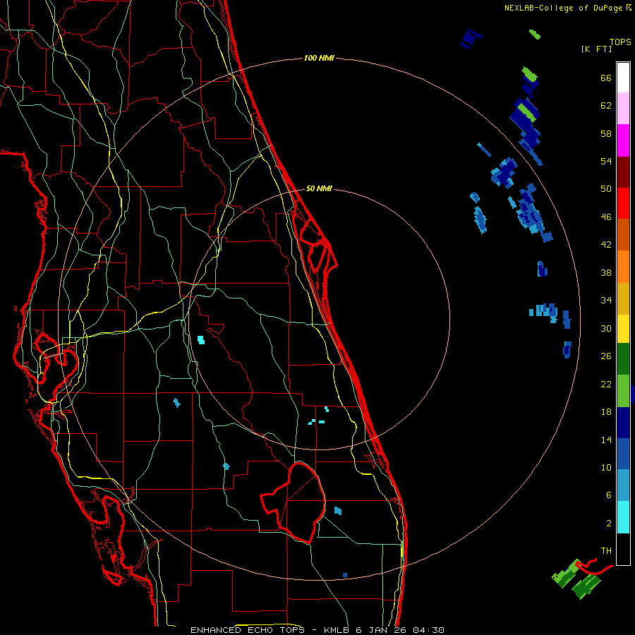Click the 66 legend value

[606, 78]
